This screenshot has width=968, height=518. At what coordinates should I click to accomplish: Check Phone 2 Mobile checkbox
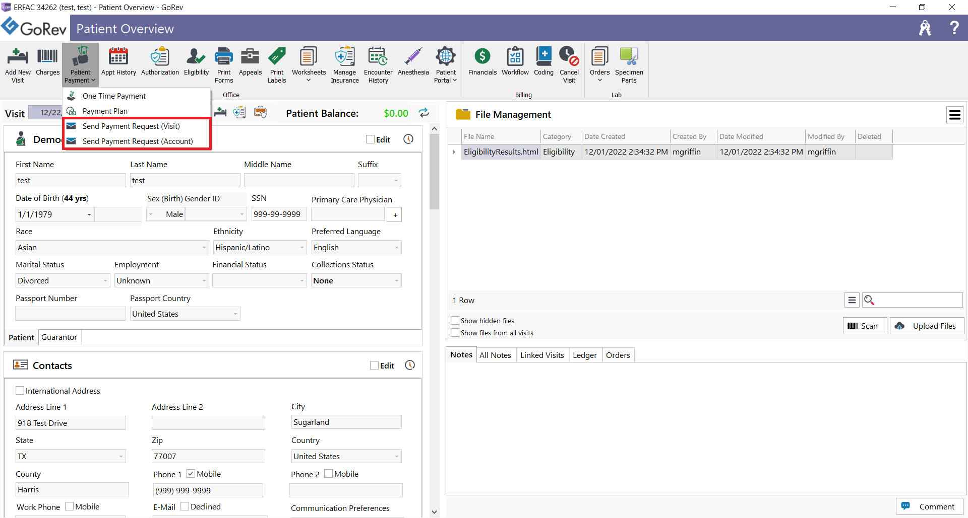(x=328, y=474)
